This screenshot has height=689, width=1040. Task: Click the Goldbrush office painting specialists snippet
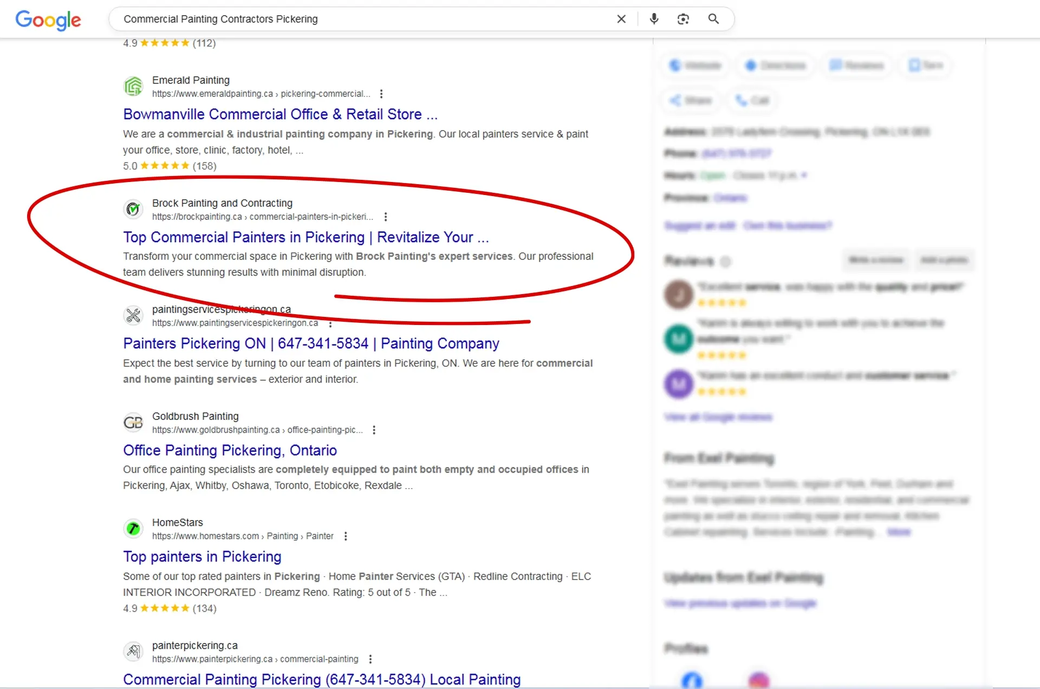[x=356, y=477]
